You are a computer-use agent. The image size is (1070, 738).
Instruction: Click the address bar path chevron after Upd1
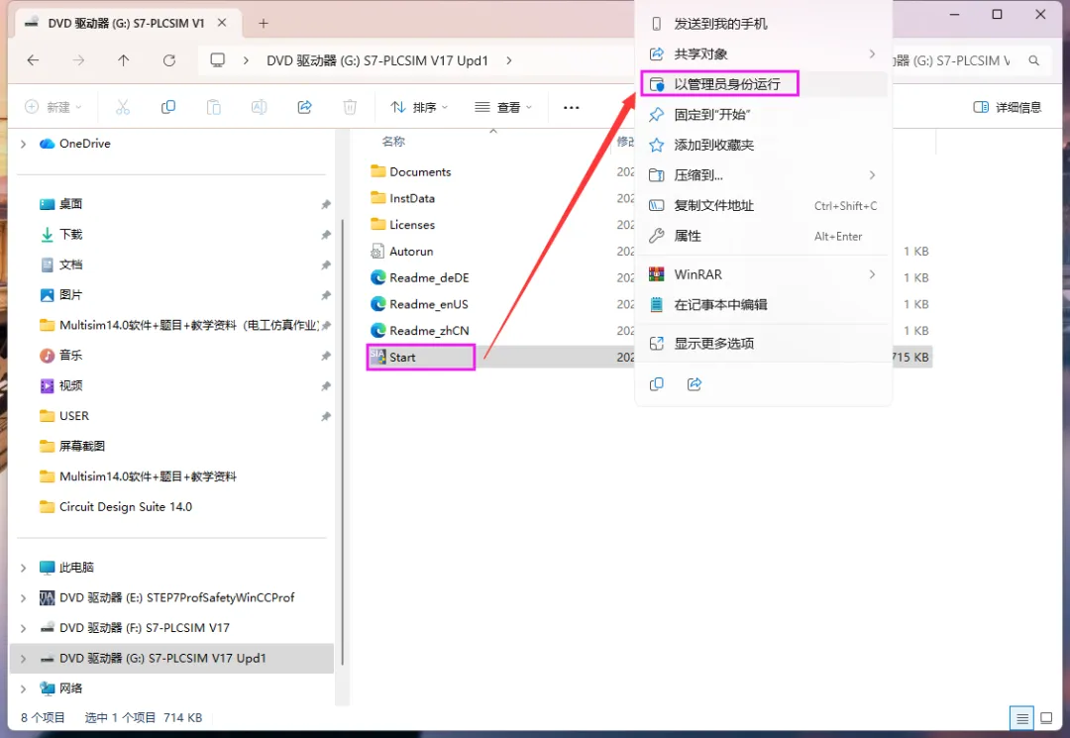(509, 60)
